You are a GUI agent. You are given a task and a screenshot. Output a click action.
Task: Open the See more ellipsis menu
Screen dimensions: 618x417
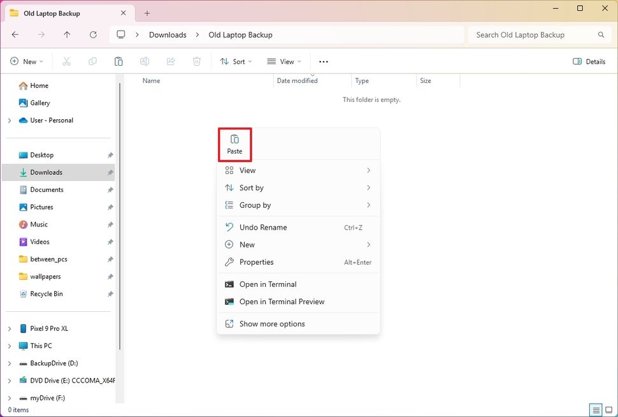[x=323, y=62]
